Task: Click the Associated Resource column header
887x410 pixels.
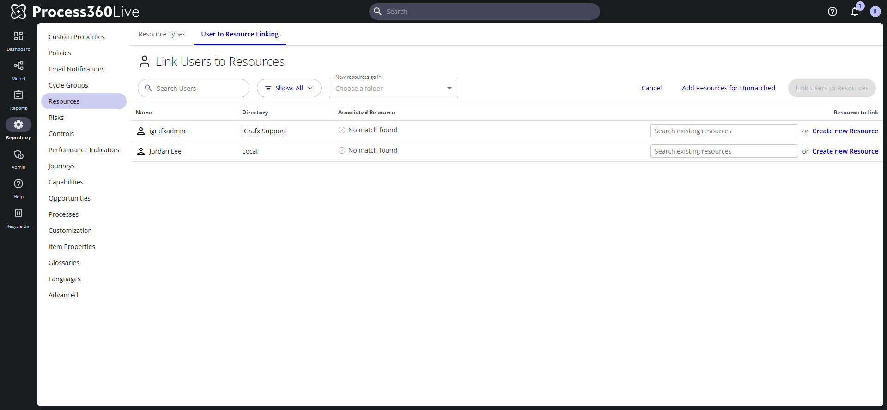Action: point(366,113)
